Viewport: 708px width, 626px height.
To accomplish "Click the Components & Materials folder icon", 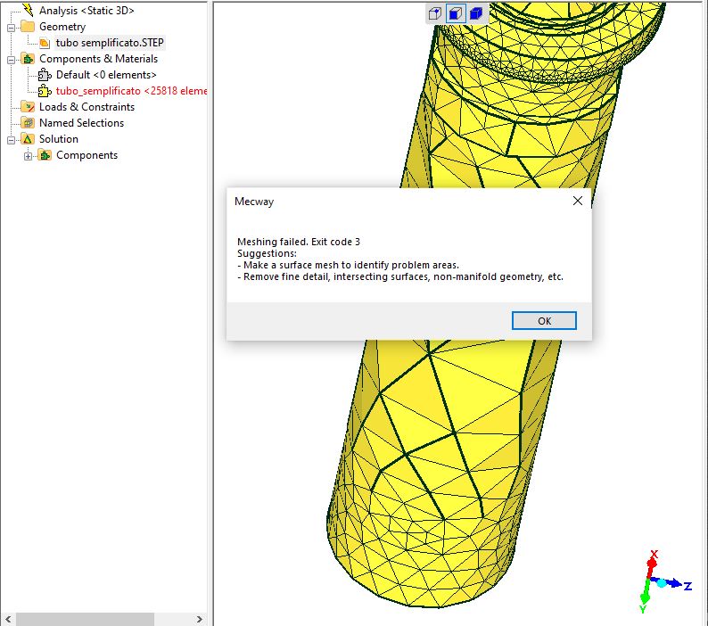I will click(x=28, y=59).
